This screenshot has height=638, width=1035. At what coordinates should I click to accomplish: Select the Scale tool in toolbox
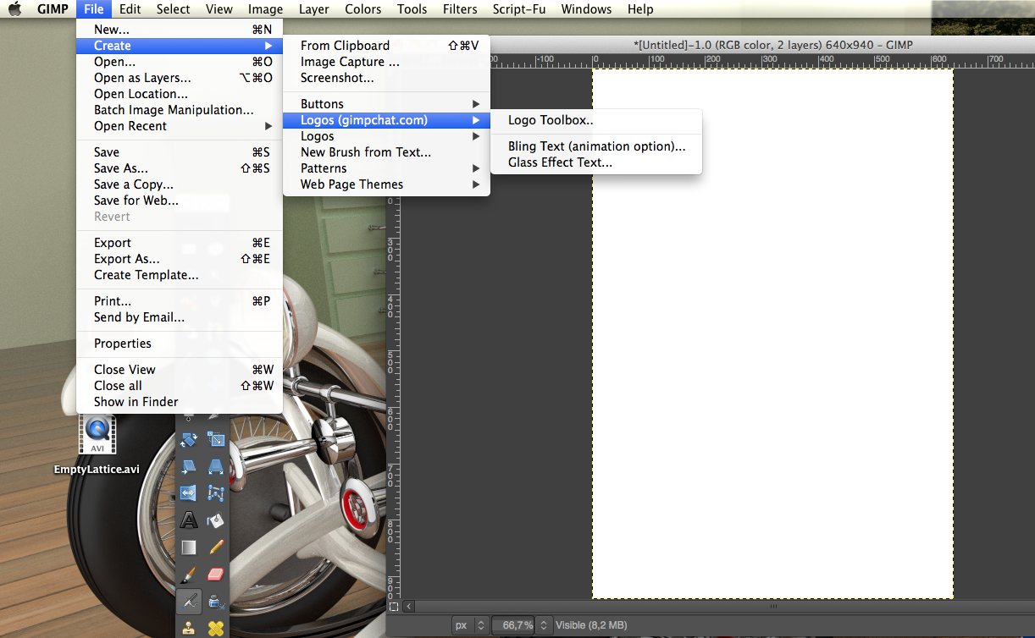pyautogui.click(x=216, y=440)
